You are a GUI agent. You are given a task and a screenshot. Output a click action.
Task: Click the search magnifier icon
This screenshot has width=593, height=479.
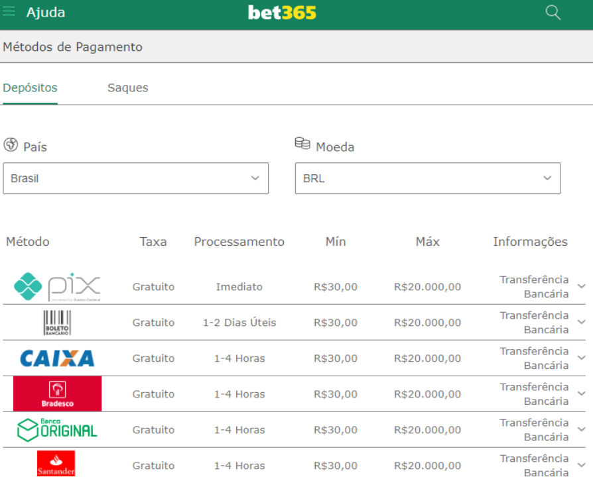pos(553,13)
